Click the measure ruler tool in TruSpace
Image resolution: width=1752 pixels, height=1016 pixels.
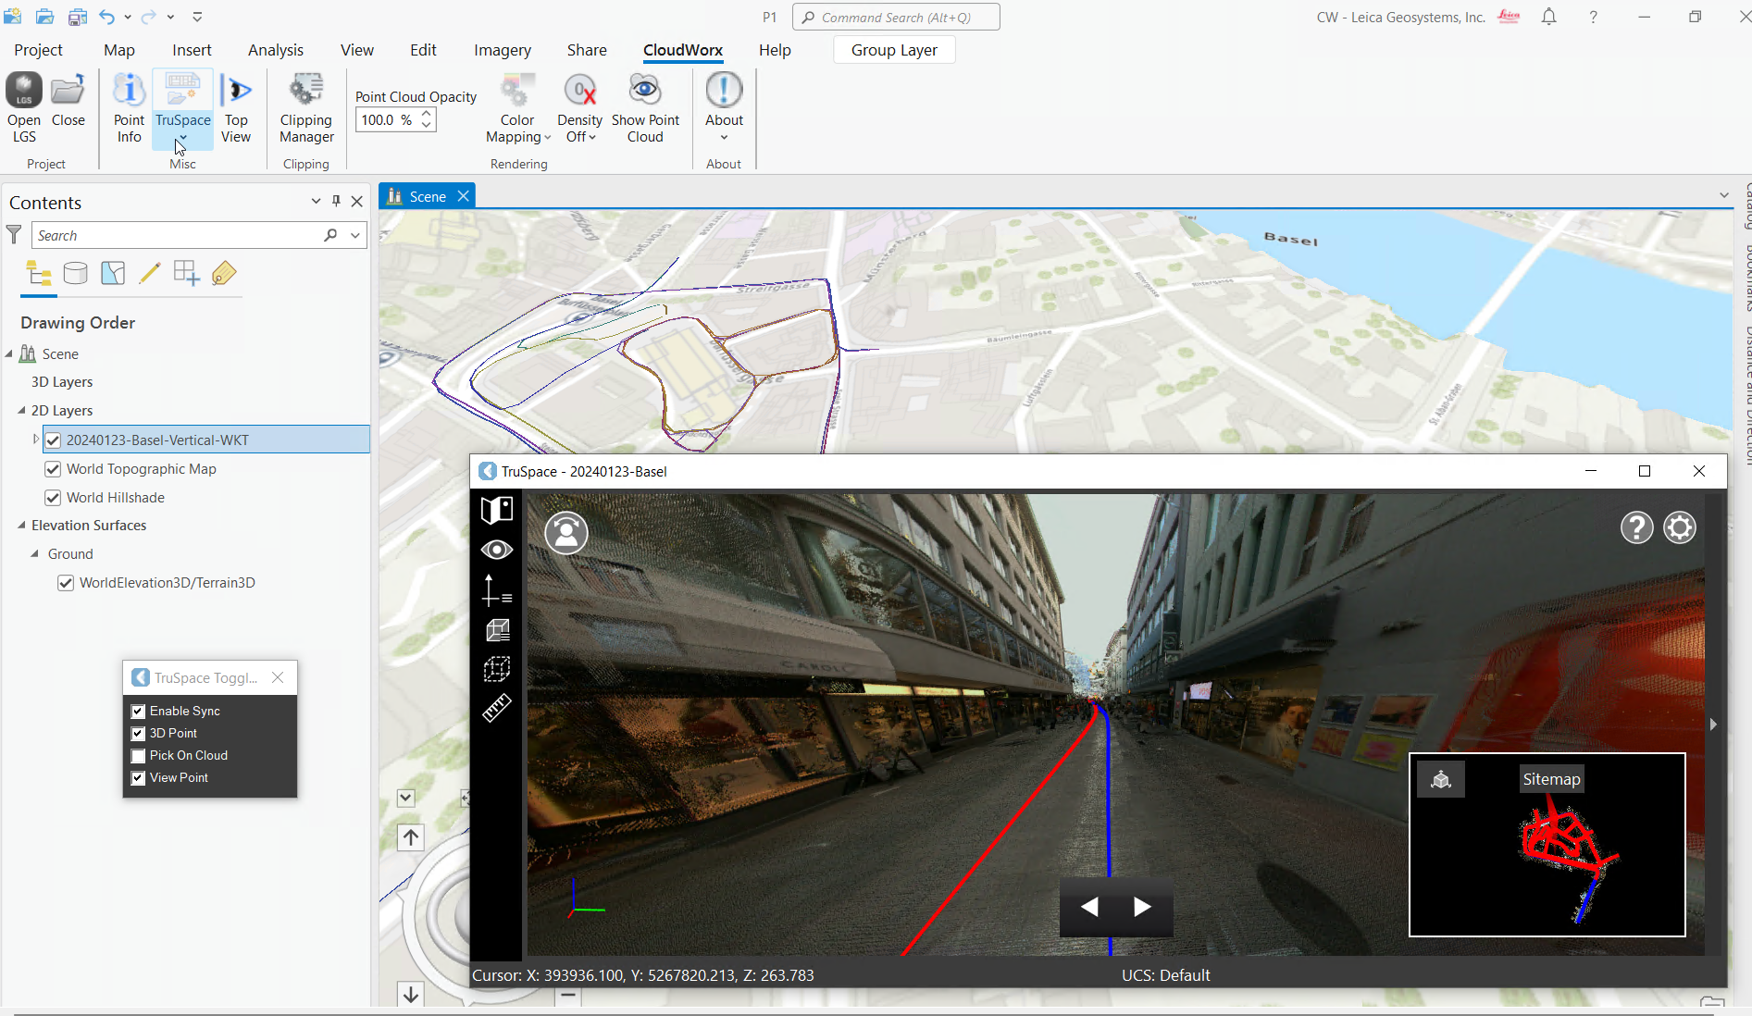[x=497, y=709]
